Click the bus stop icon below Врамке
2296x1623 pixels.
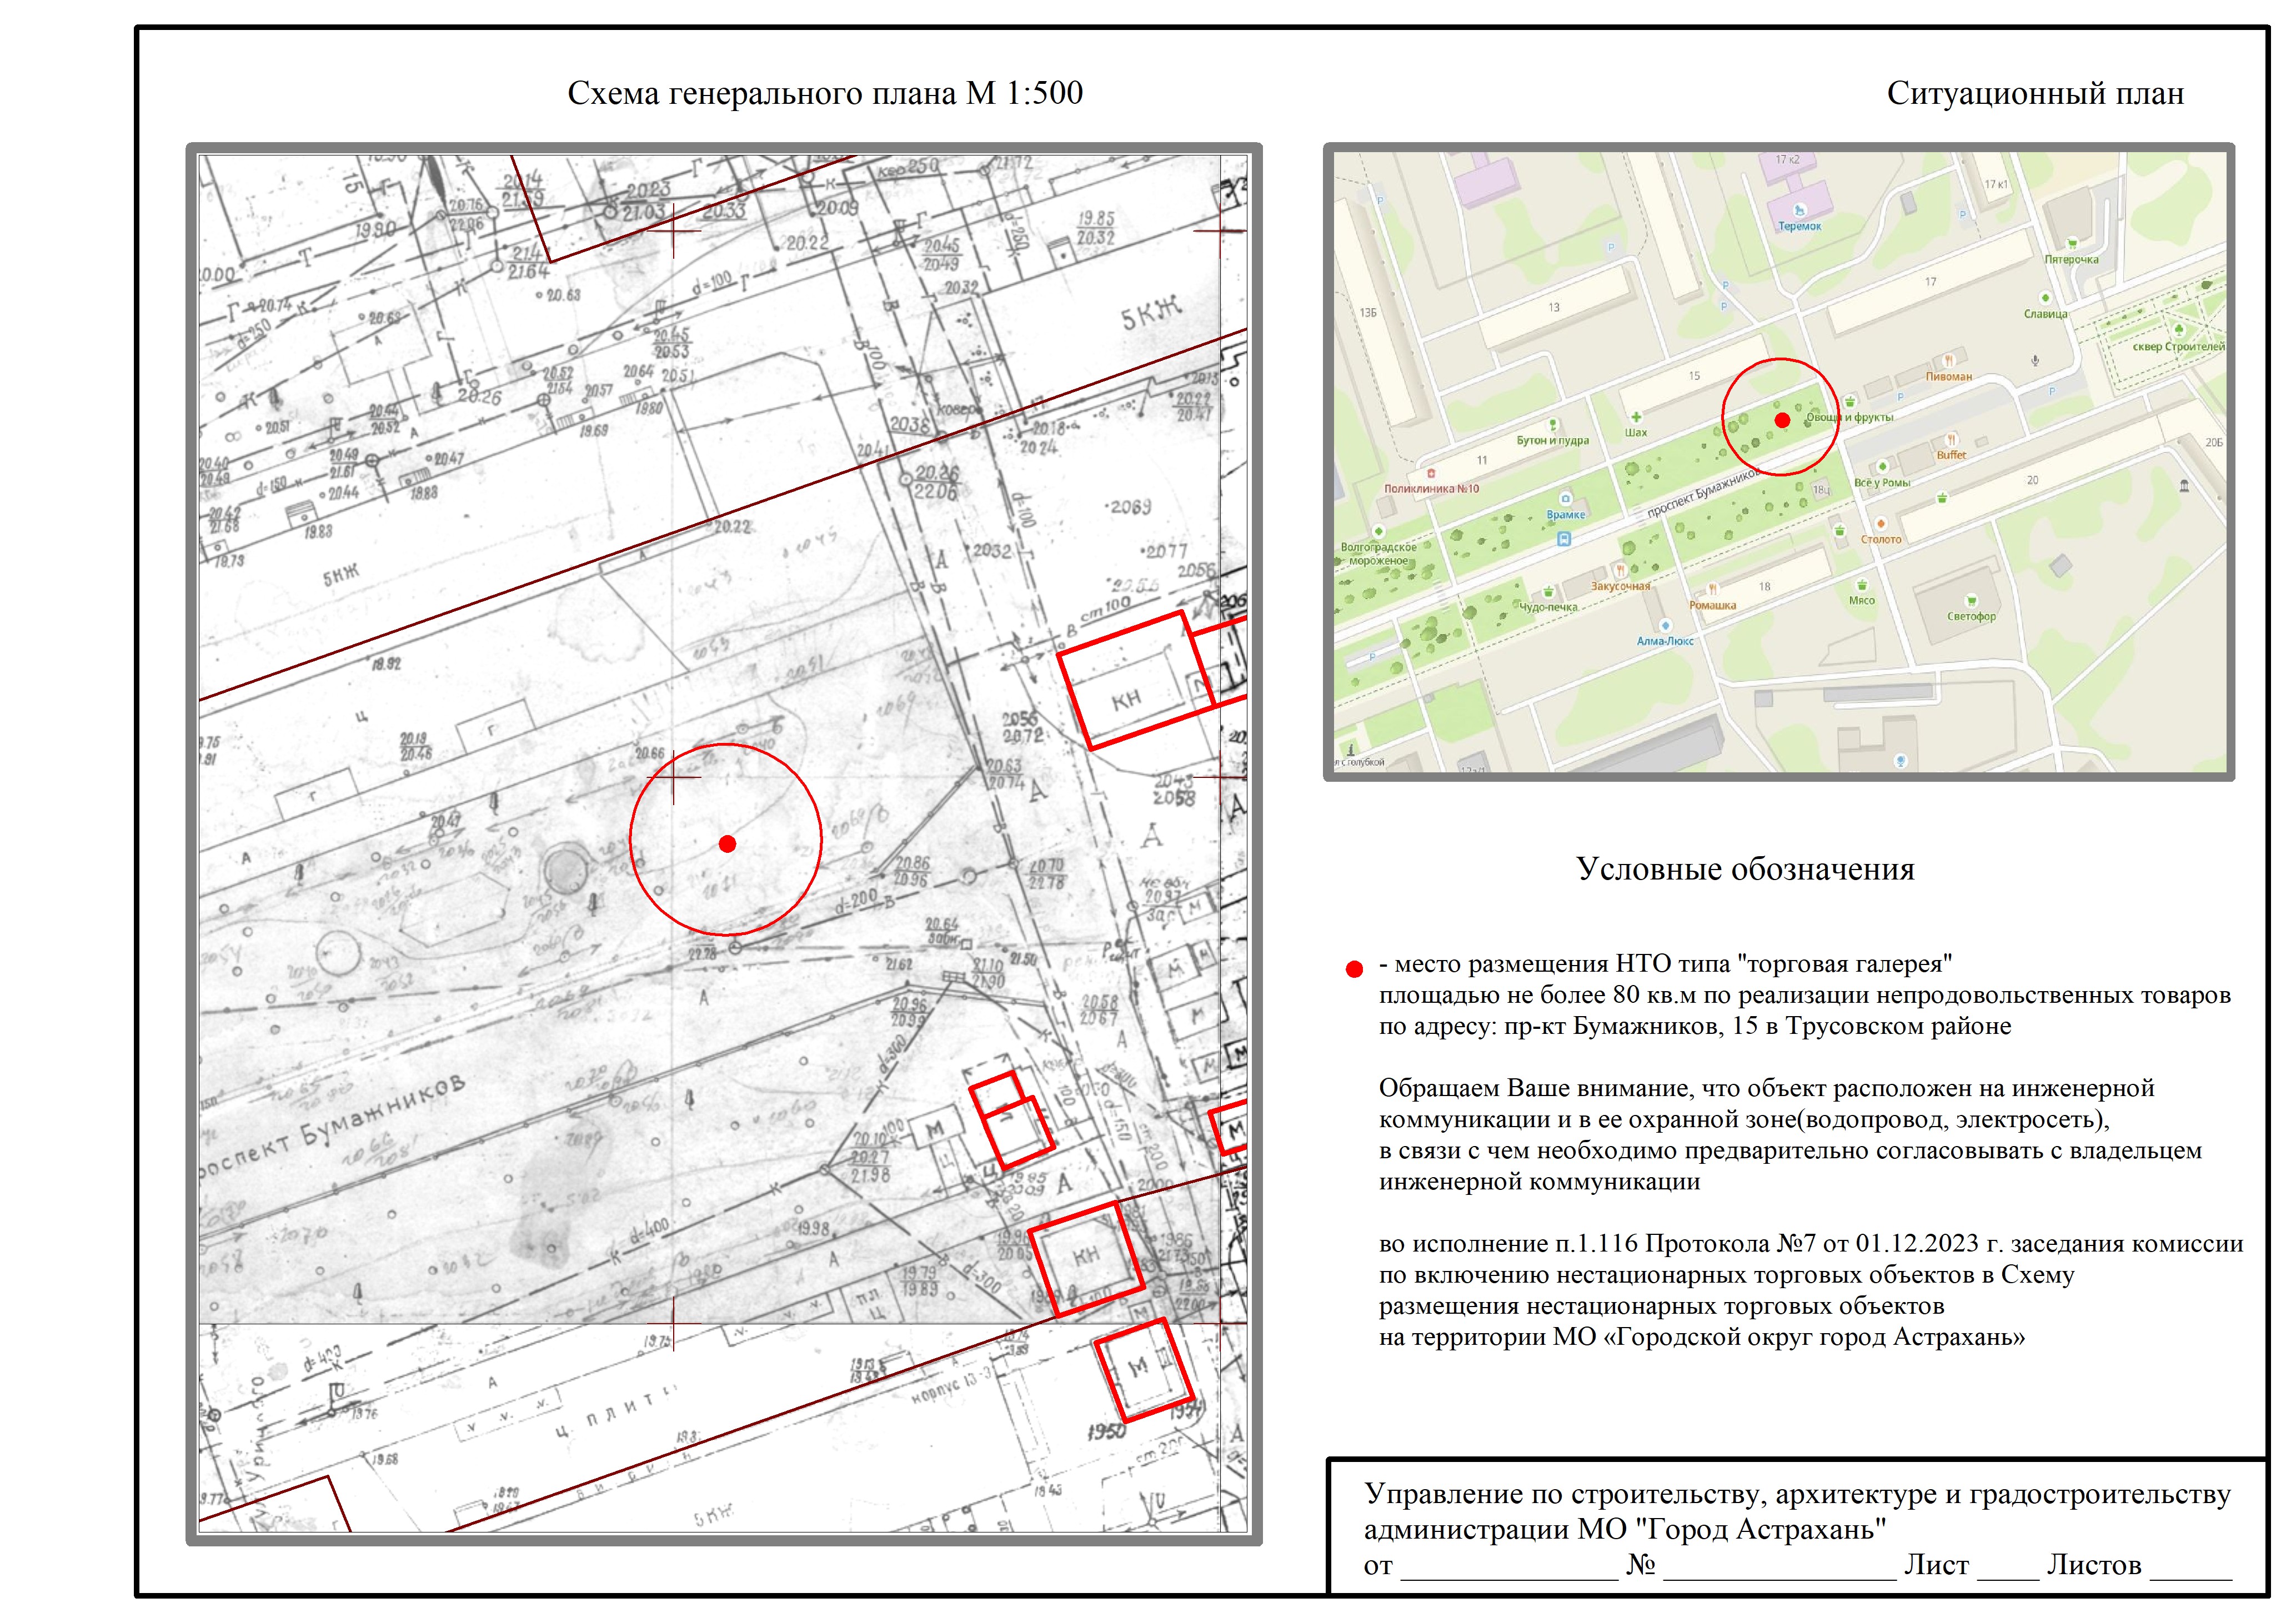[1565, 538]
